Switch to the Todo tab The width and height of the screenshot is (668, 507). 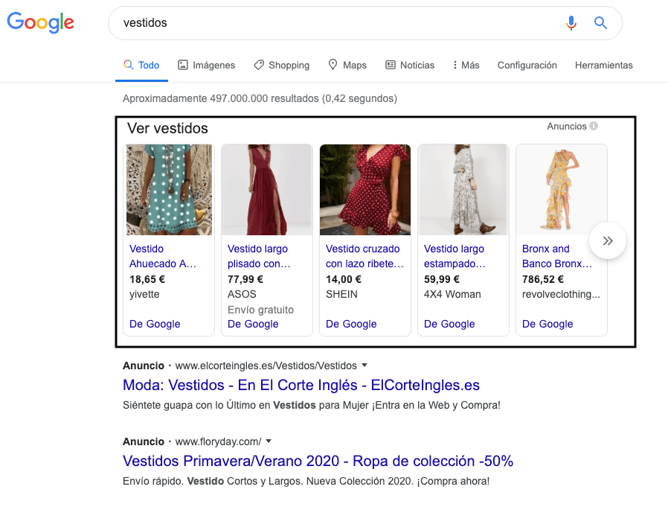[141, 65]
